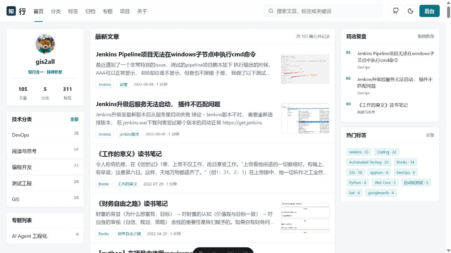Select the googleearth · 4 hot tag

coord(381,193)
